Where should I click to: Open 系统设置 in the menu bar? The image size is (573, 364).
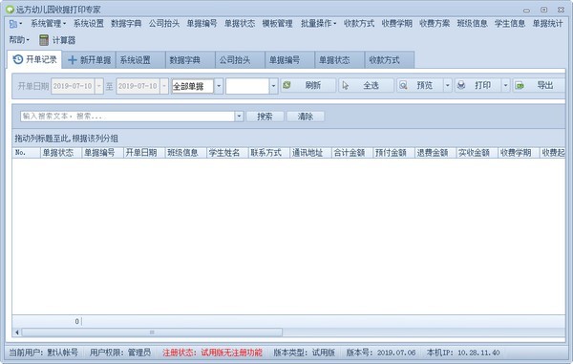pos(89,24)
